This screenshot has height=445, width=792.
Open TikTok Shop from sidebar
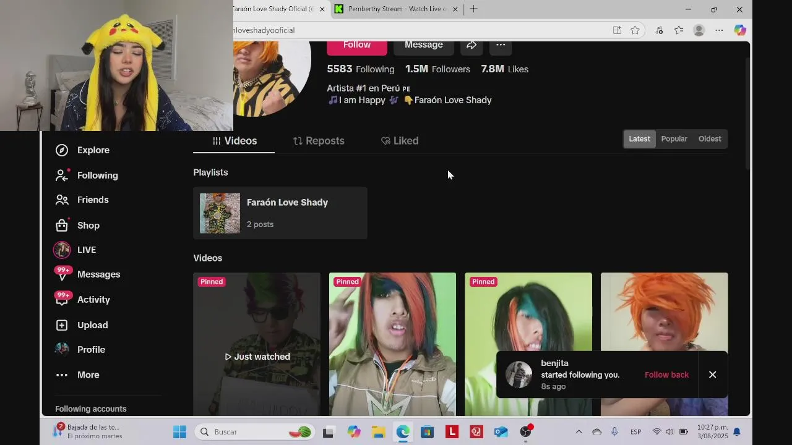pos(77,226)
